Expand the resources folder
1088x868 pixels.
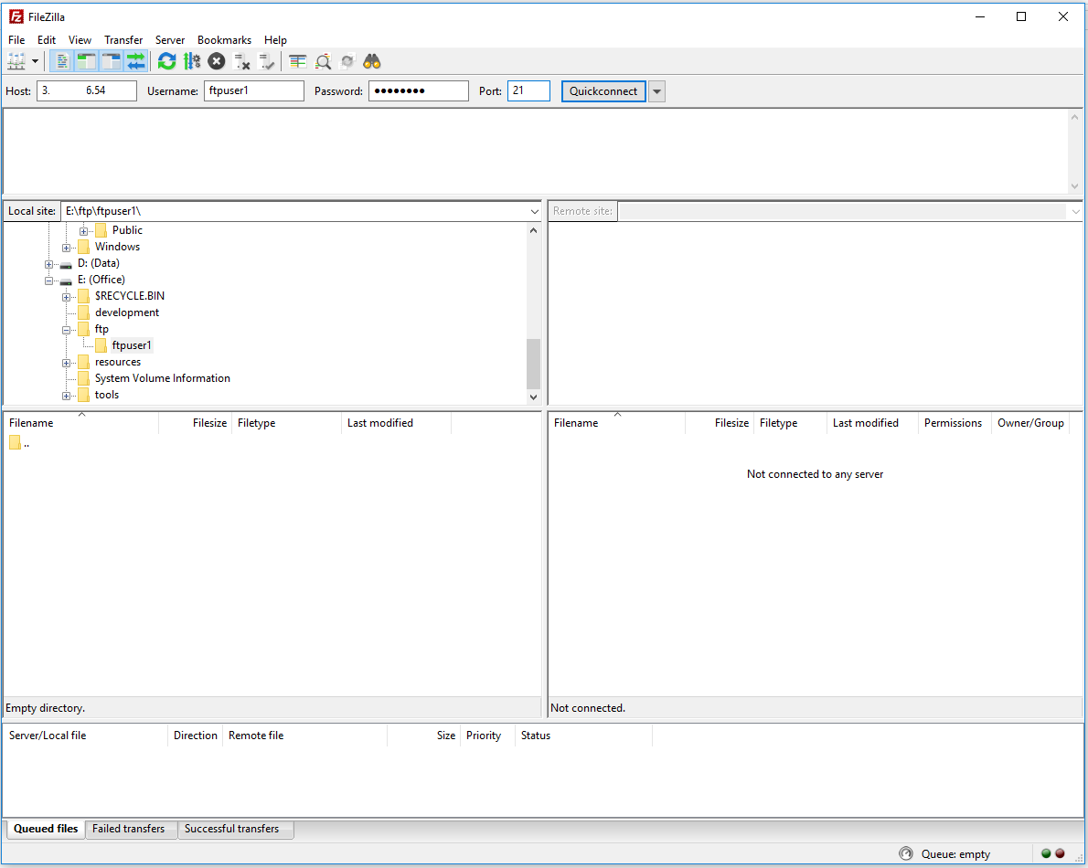66,363
